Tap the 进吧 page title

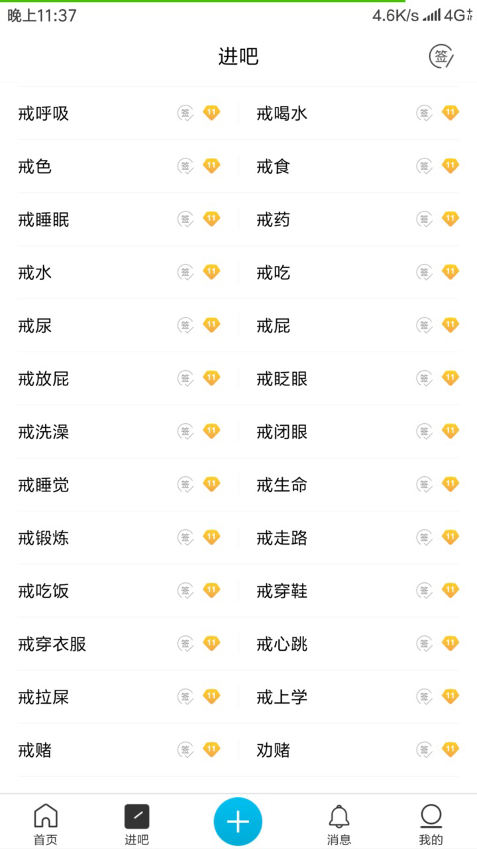[238, 57]
